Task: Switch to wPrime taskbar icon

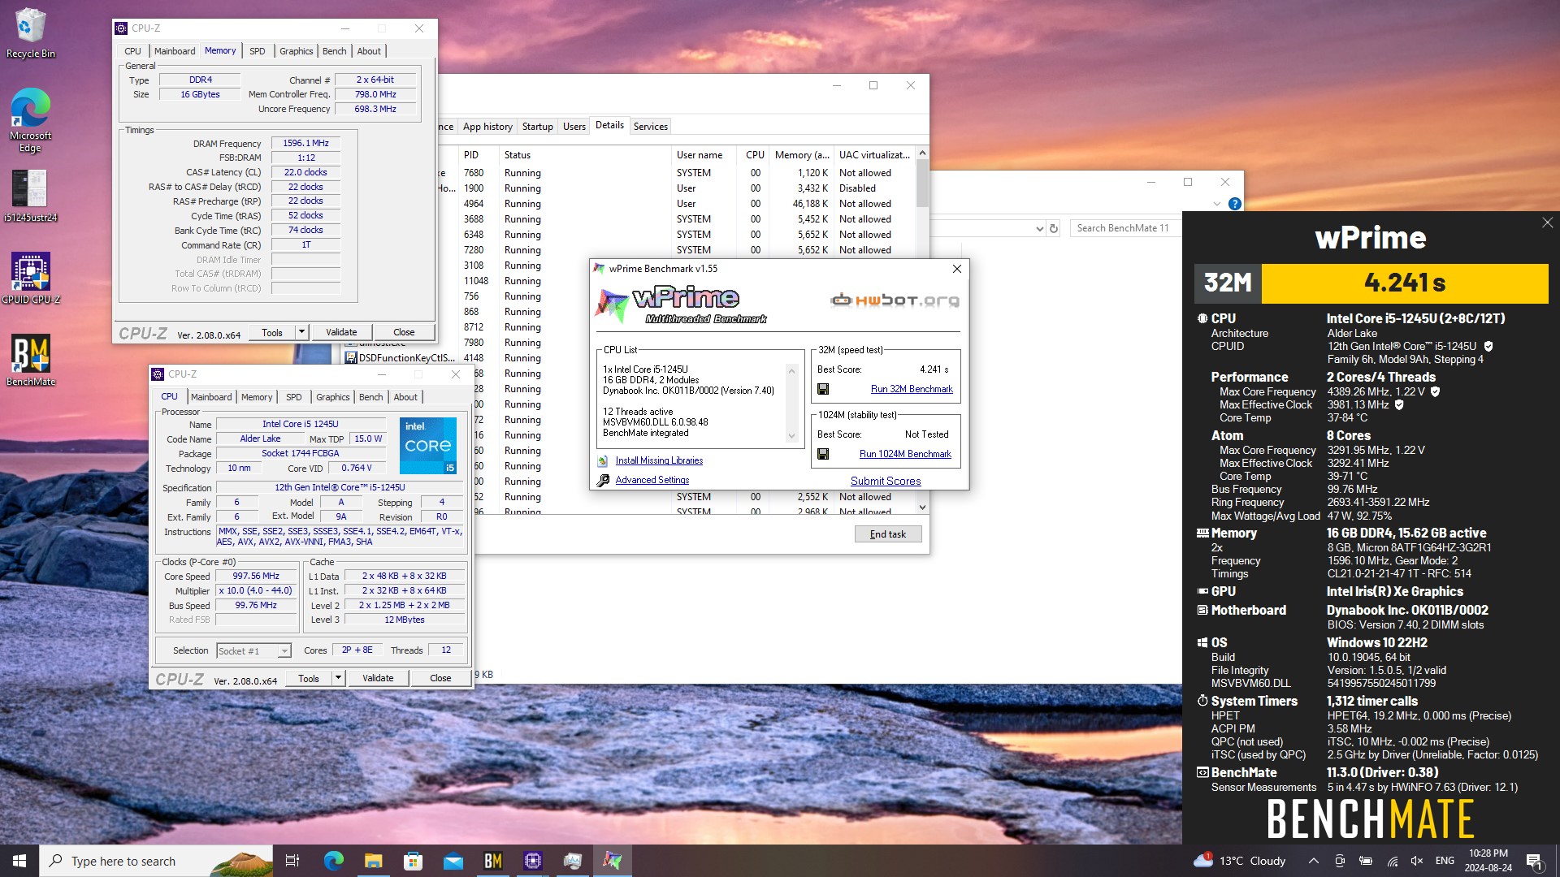Action: tap(613, 861)
